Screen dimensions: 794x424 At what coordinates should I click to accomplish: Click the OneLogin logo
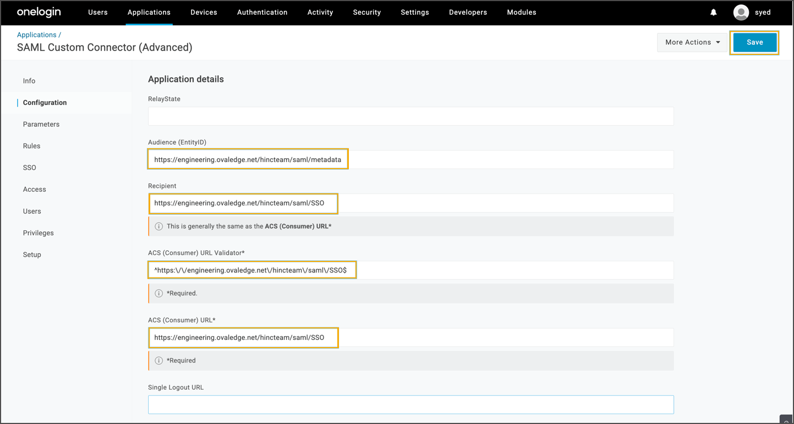(x=39, y=12)
